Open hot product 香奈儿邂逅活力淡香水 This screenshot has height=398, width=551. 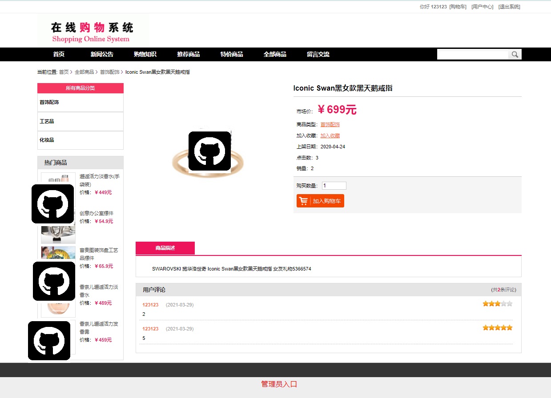pos(99,291)
